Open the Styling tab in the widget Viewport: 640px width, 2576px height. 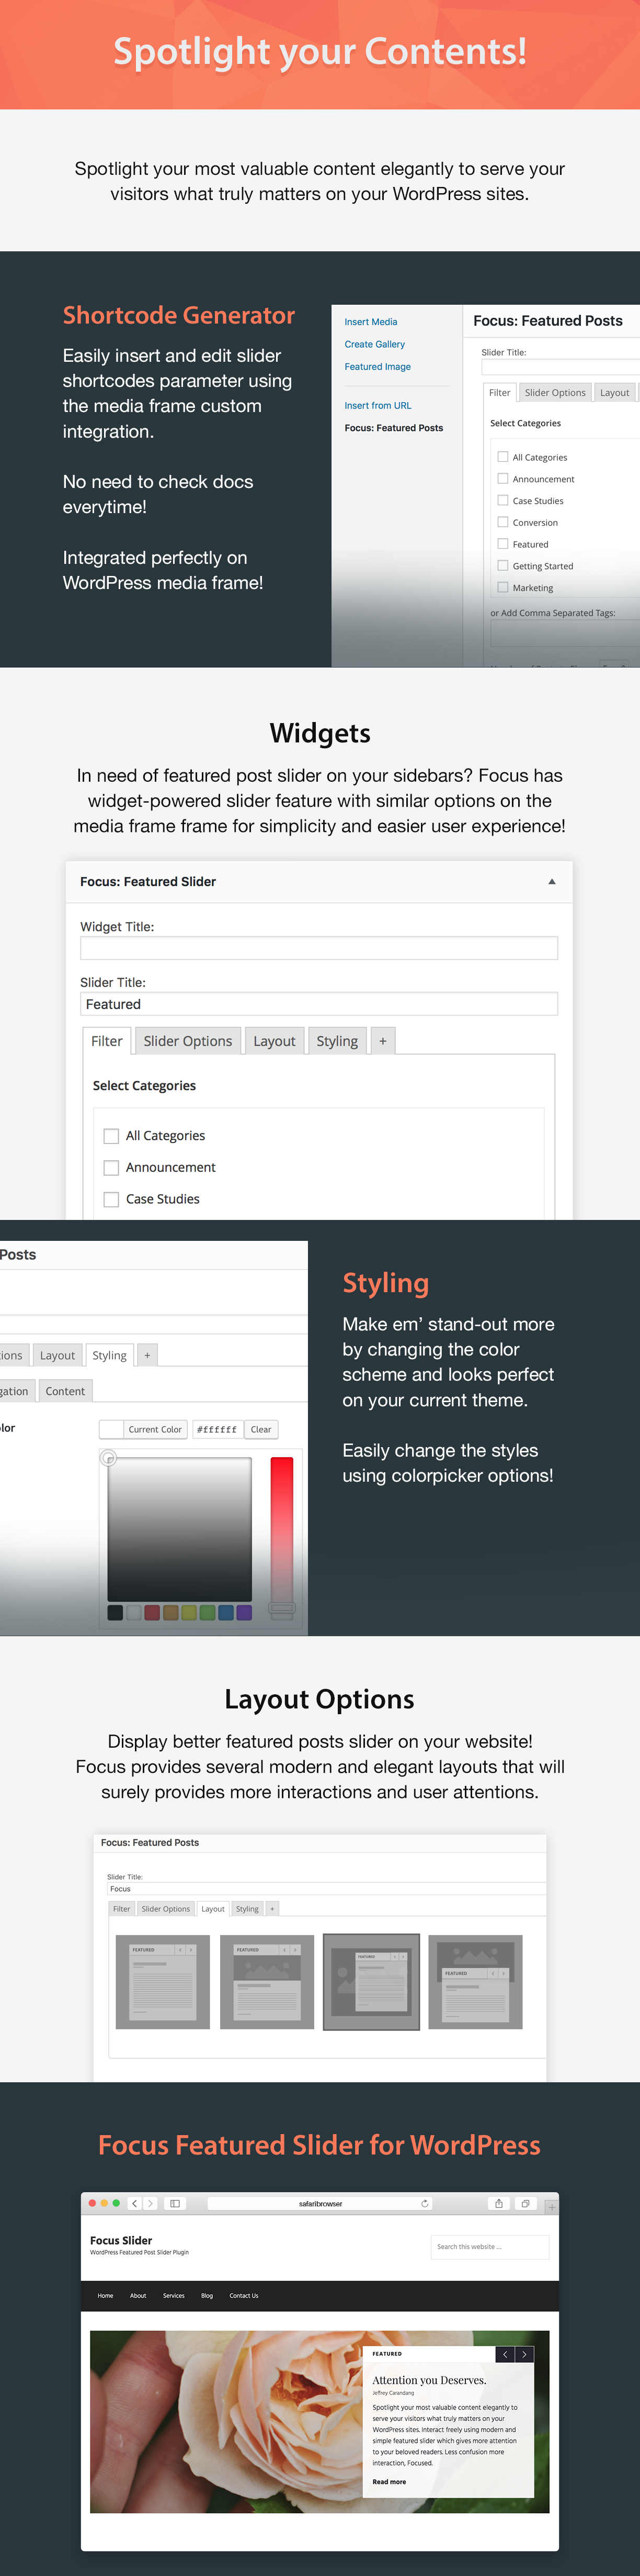[x=337, y=1041]
